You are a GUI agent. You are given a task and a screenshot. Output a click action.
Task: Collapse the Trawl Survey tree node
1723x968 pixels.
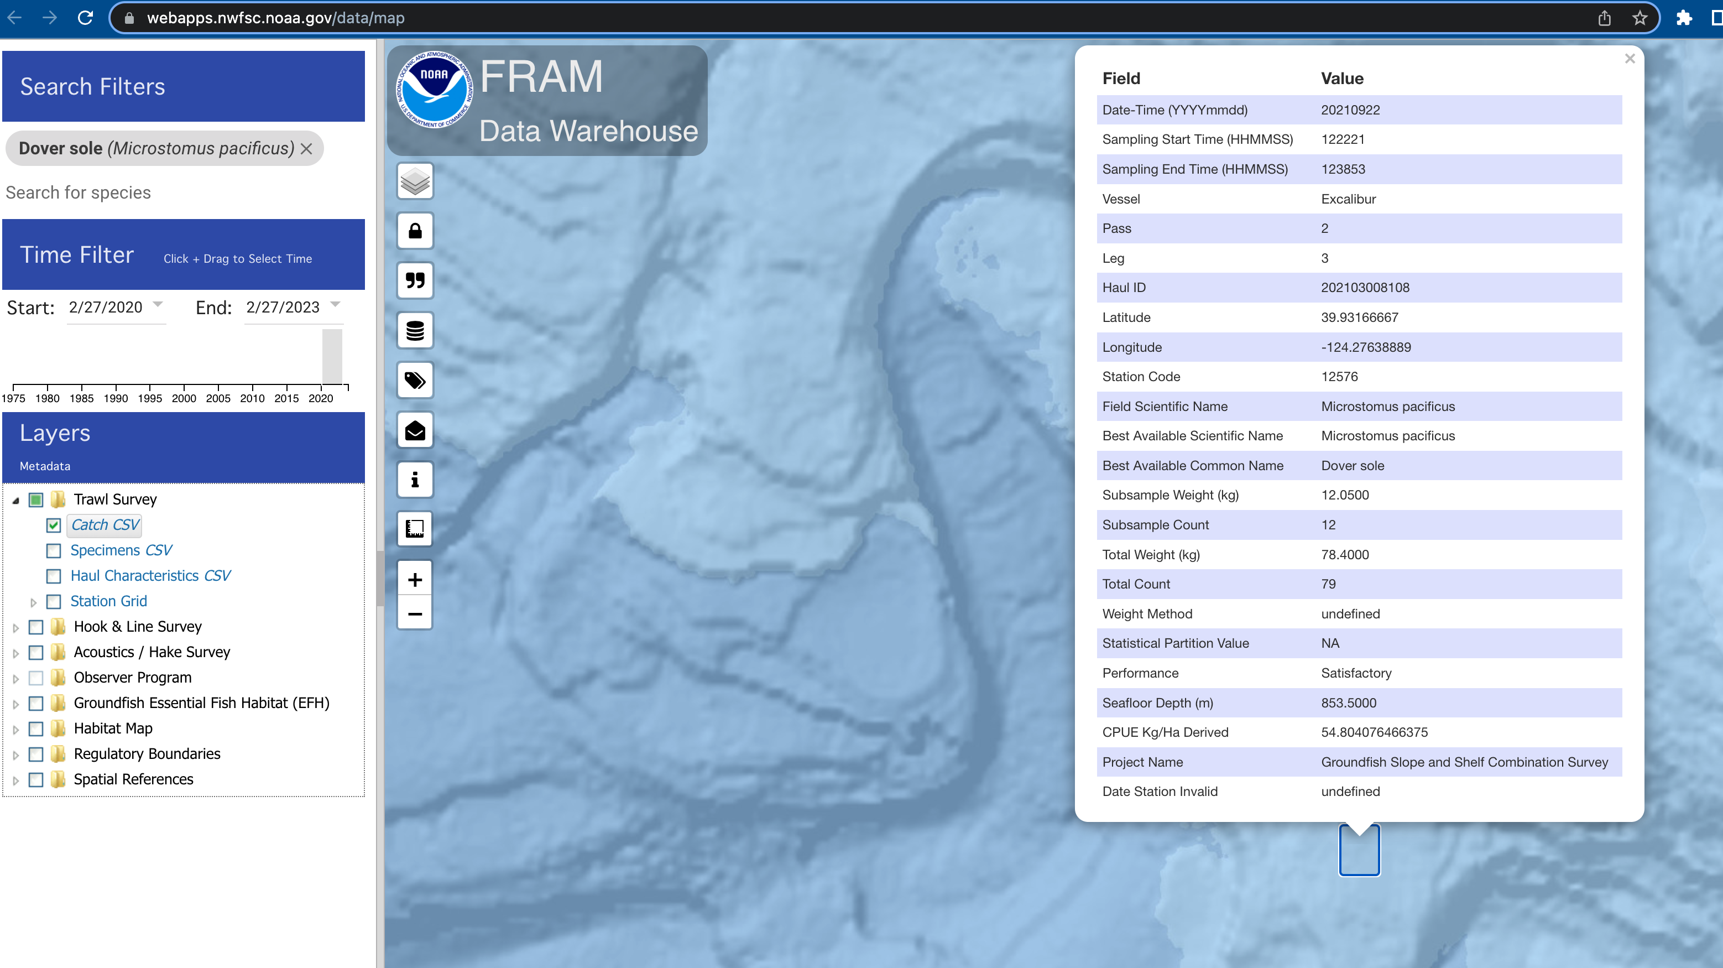pyautogui.click(x=15, y=501)
